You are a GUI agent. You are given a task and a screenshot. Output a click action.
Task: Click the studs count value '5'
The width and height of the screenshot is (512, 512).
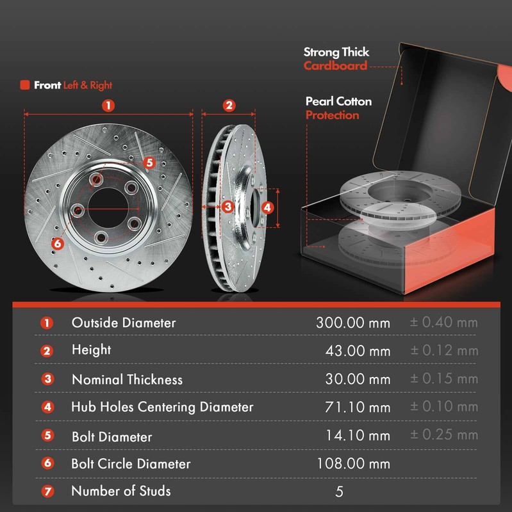coord(340,492)
